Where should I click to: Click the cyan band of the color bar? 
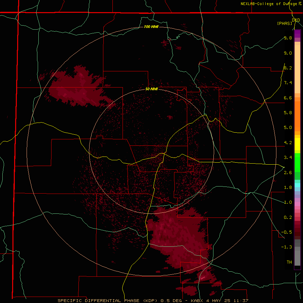click(x=297, y=185)
